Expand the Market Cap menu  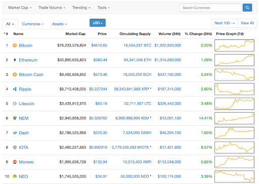click(20, 8)
